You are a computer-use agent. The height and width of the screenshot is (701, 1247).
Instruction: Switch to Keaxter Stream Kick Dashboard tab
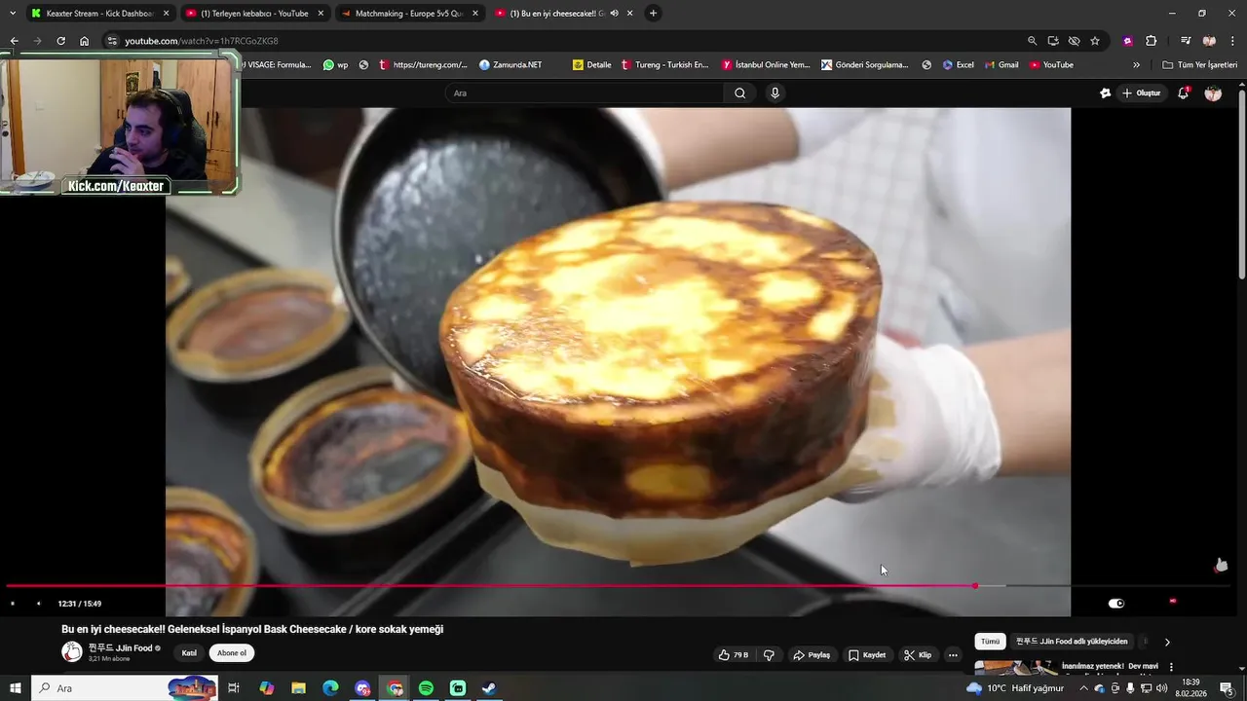99,14
